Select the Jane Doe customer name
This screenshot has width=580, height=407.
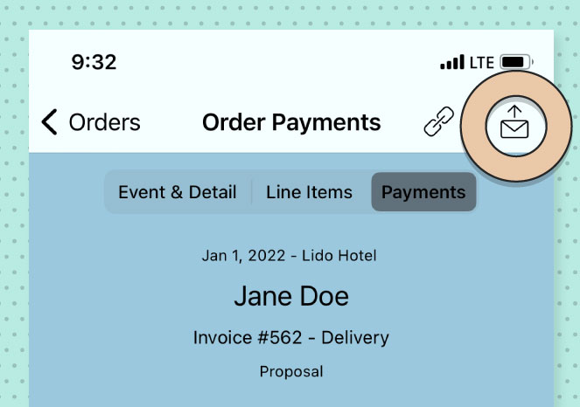(x=291, y=296)
